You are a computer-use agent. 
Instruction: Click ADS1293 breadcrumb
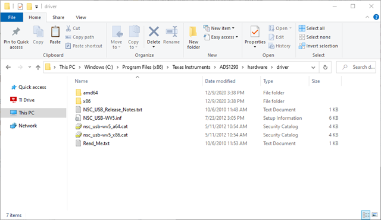coord(229,67)
